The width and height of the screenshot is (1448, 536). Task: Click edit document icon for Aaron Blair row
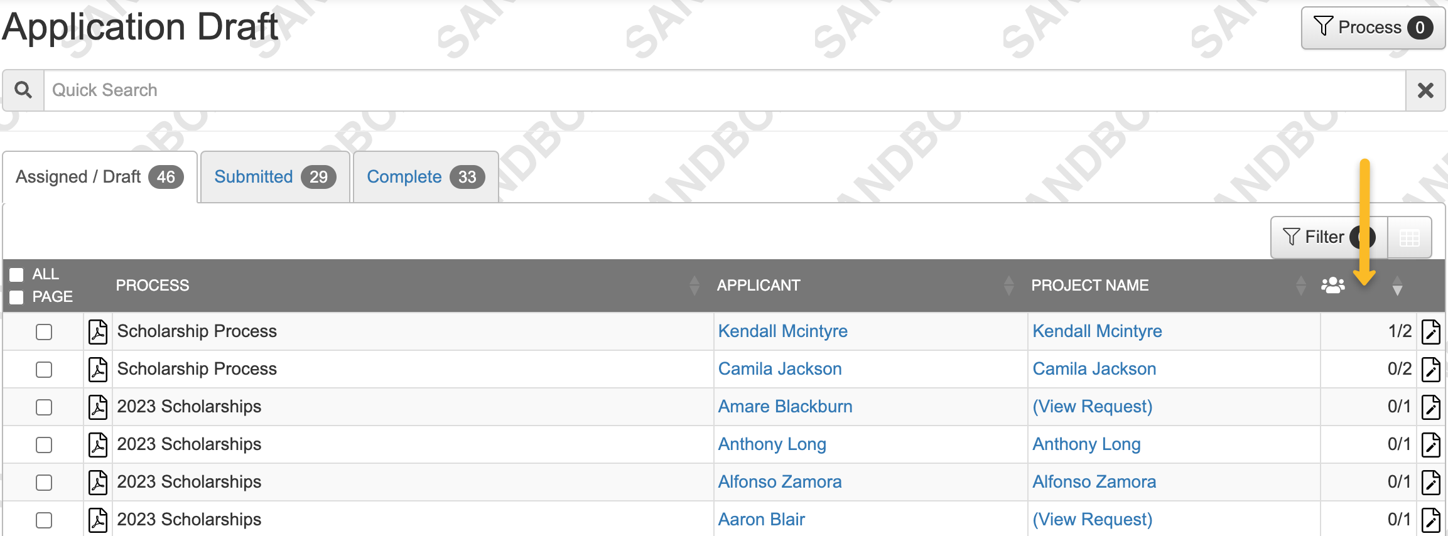[x=1431, y=520]
